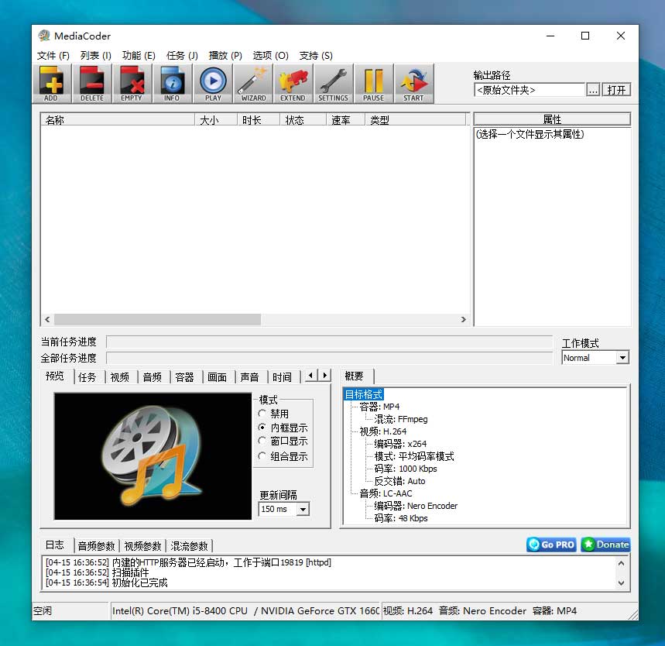Switch to the 日志 log tab
This screenshot has width=665, height=646.
(x=56, y=545)
